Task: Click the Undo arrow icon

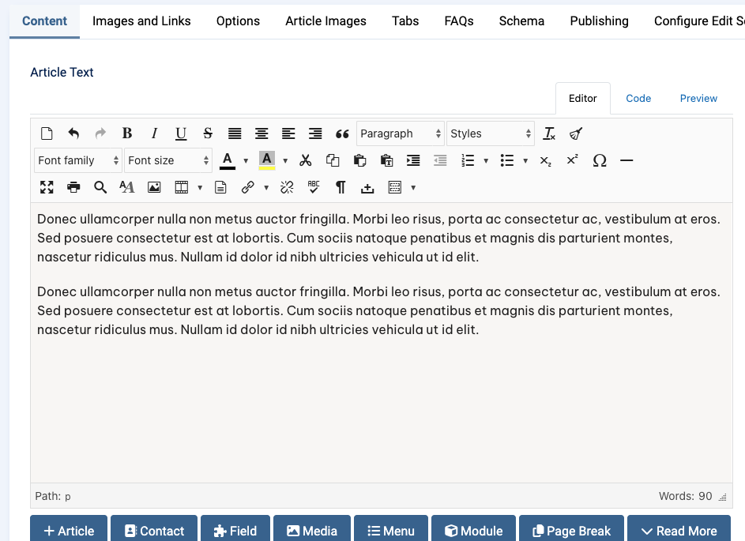Action: pos(73,133)
